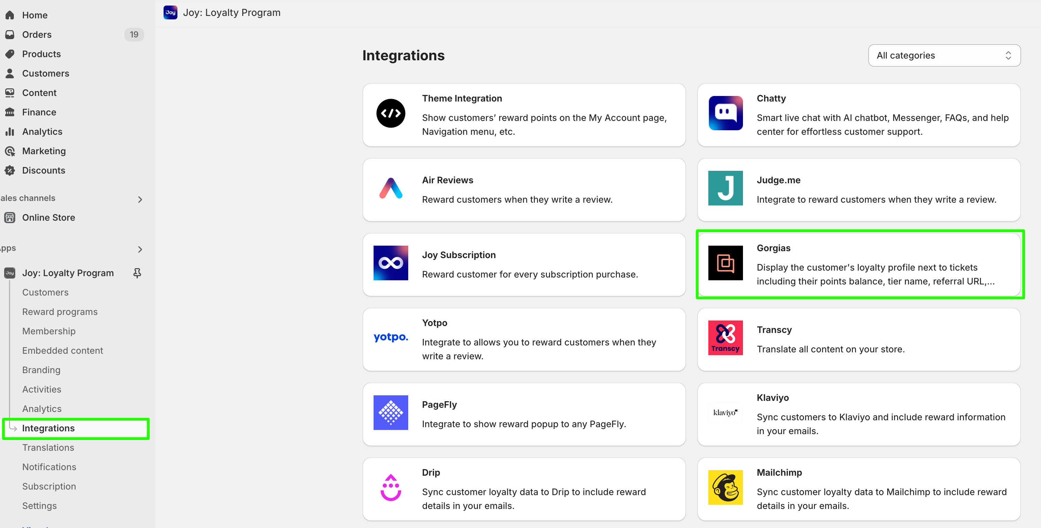Open Subscription submenu item
This screenshot has height=528, width=1041.
(49, 486)
